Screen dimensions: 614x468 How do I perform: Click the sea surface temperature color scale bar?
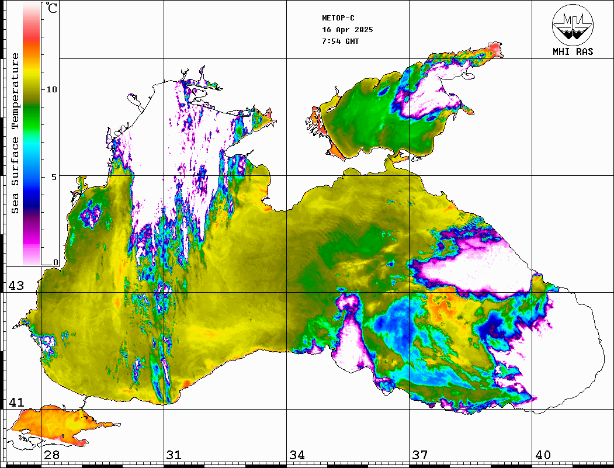(x=32, y=134)
